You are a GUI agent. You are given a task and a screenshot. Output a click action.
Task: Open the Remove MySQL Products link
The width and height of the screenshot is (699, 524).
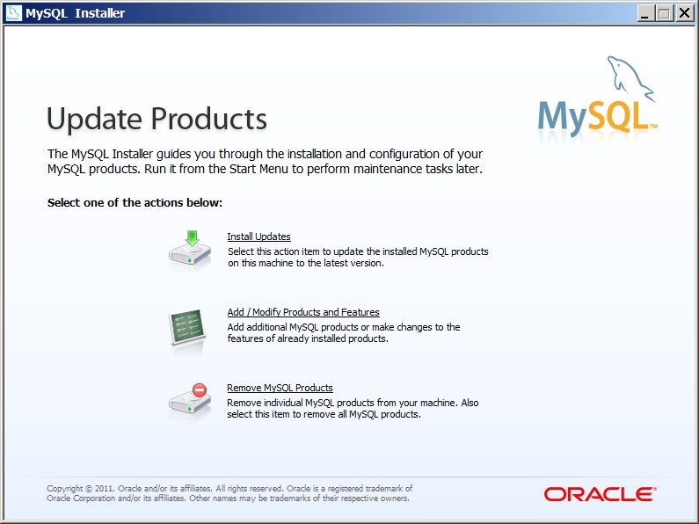point(280,388)
